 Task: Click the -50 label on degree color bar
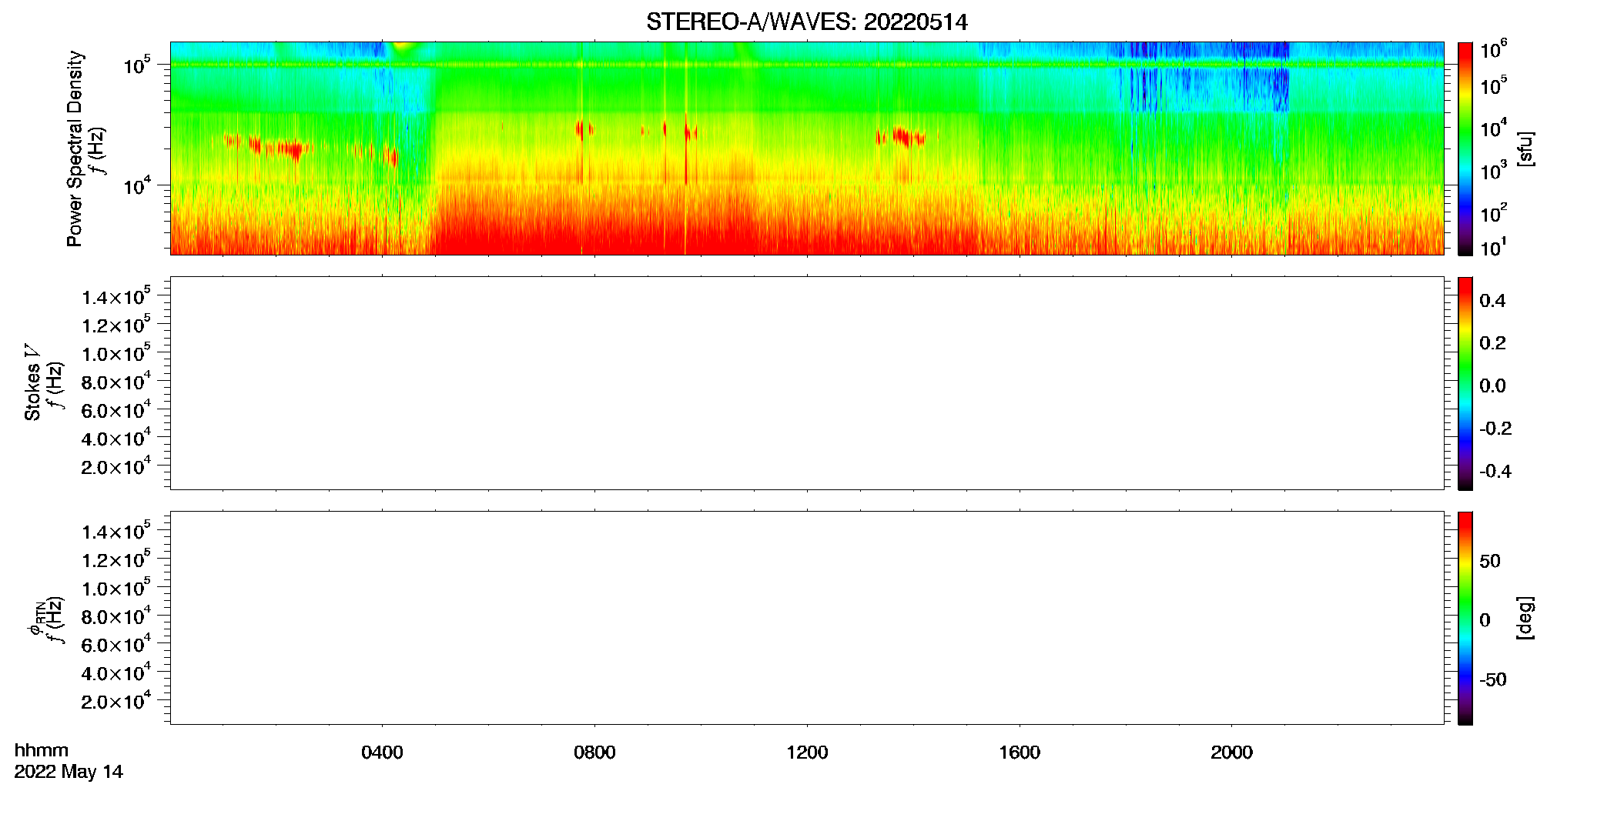[x=1493, y=680]
